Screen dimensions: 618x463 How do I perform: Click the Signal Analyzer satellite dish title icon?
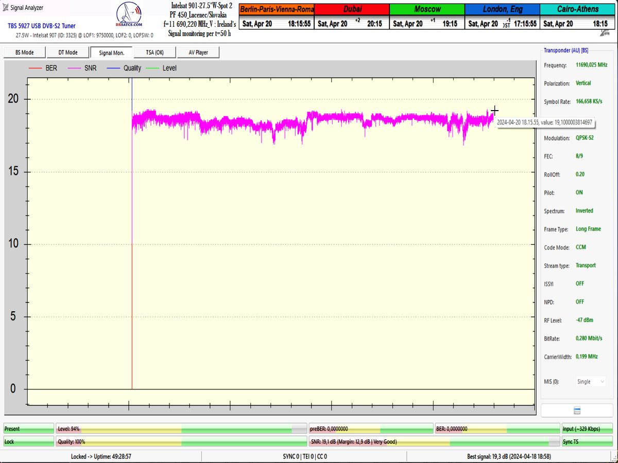point(6,8)
